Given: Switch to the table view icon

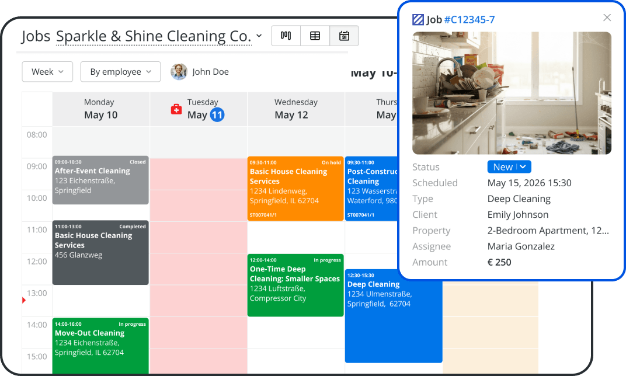Looking at the screenshot, I should (315, 36).
